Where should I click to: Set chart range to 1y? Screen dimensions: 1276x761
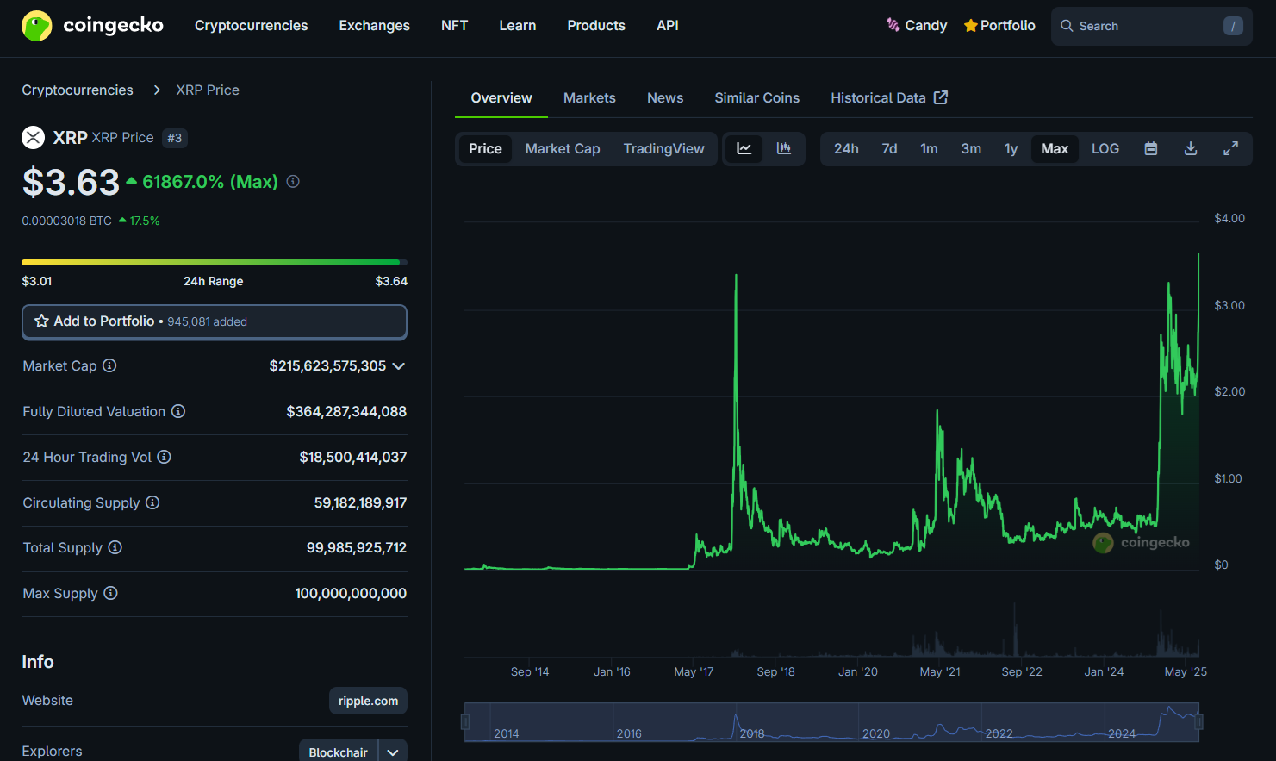tap(1011, 148)
